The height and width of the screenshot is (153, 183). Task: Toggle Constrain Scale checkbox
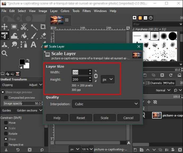pyautogui.click(x=6, y=128)
